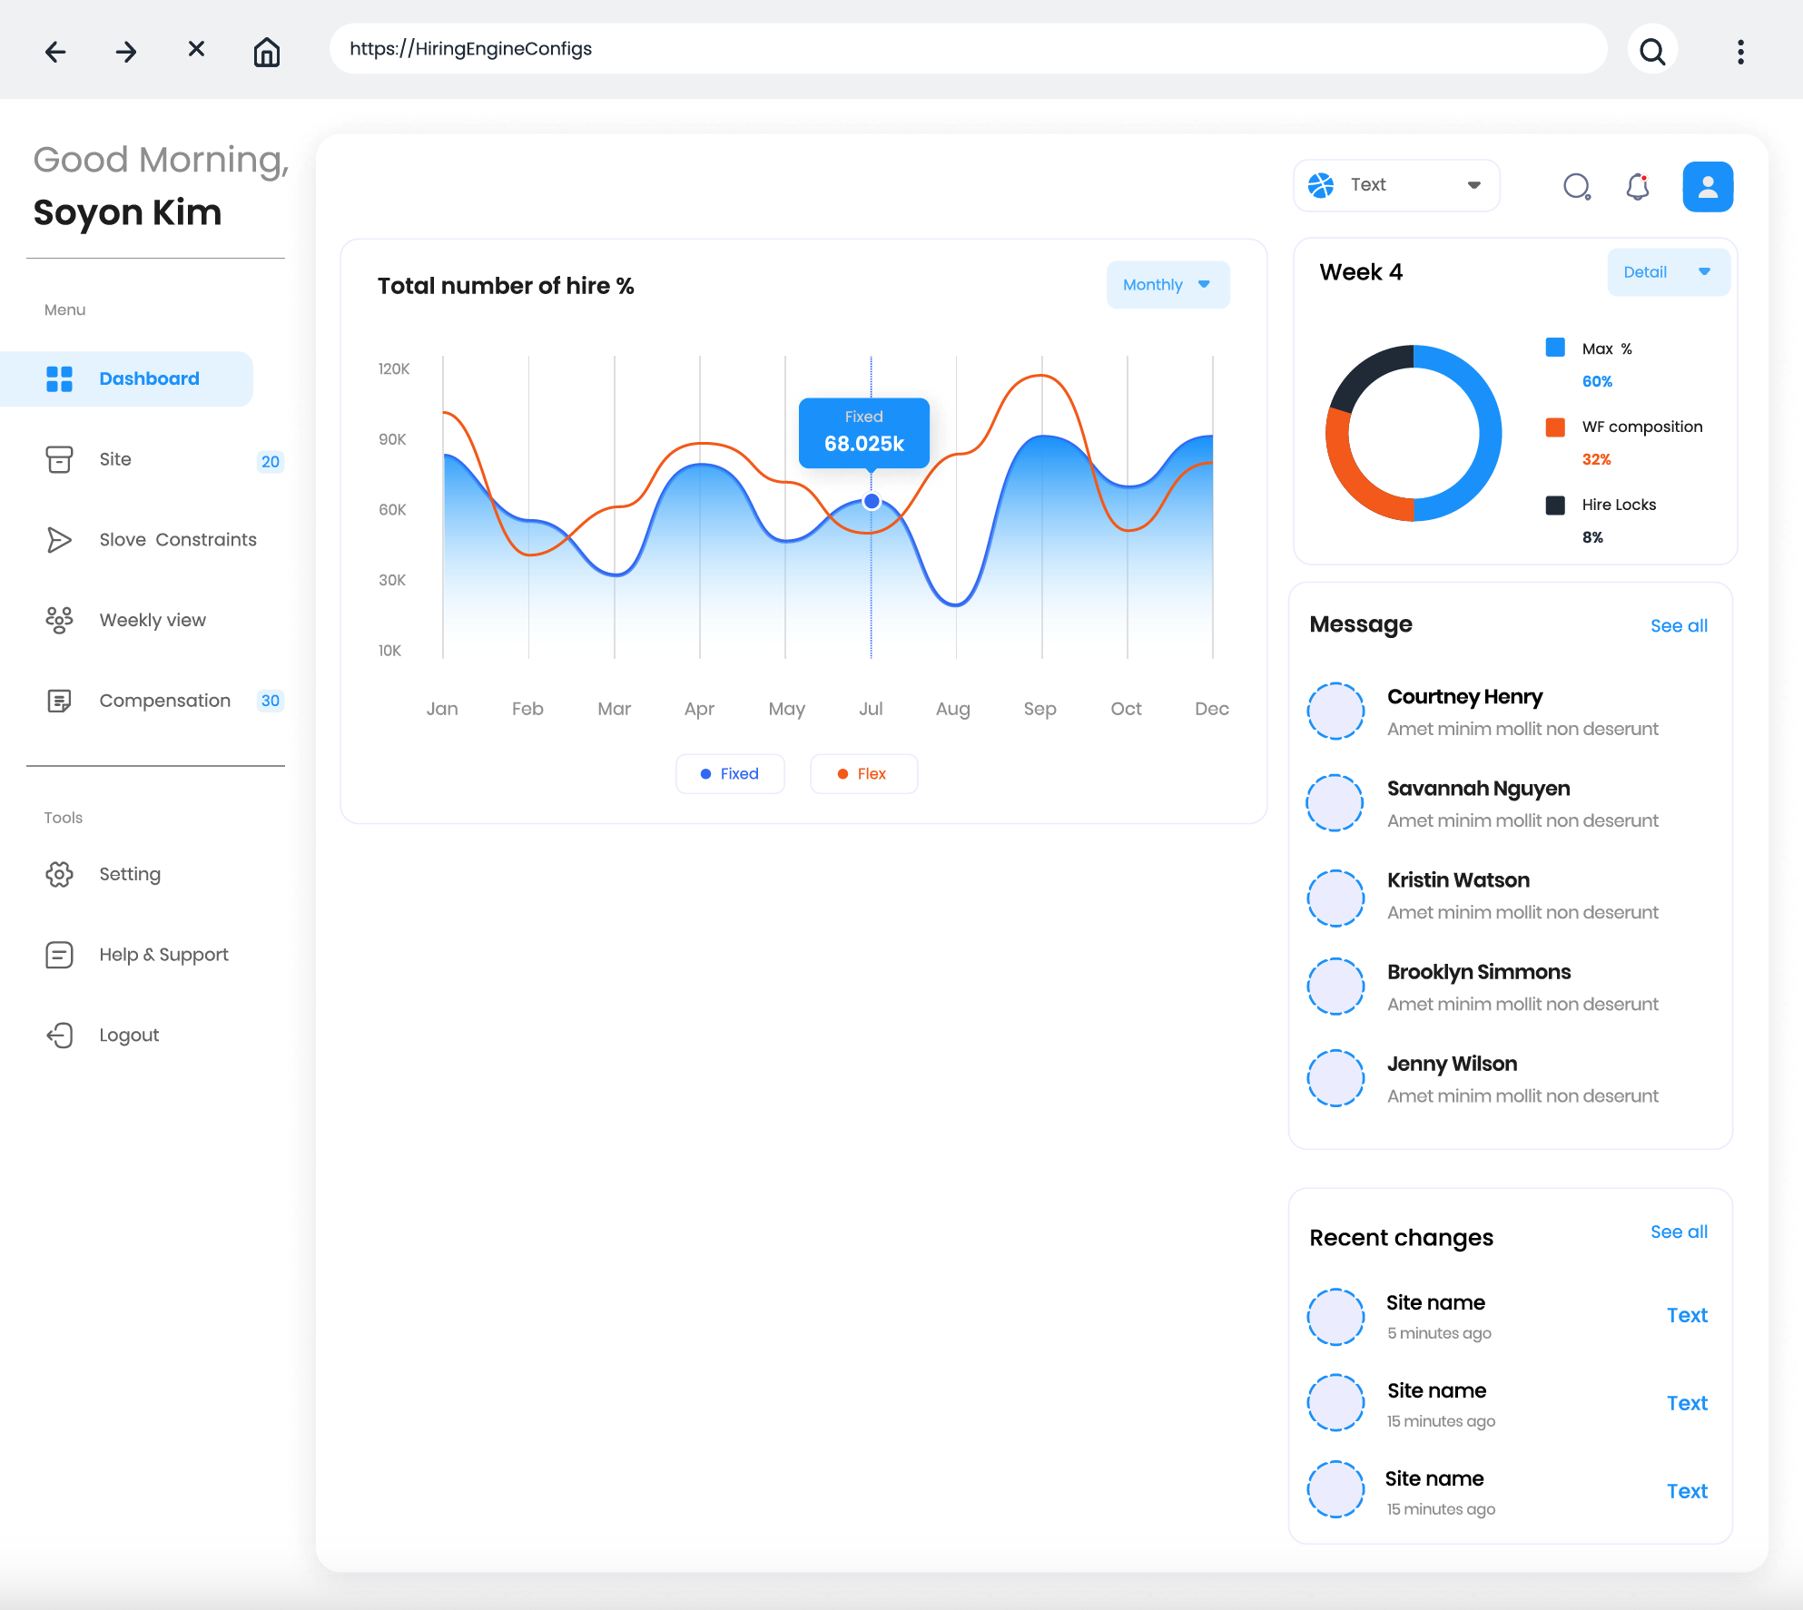
Task: Click See all in Message panel
Action: tap(1678, 625)
